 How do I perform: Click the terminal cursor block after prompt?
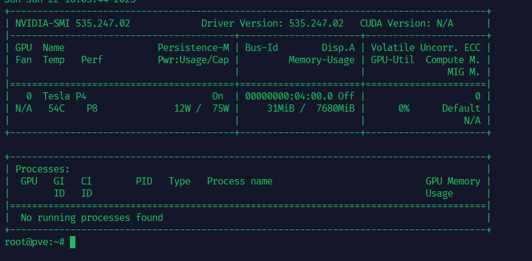tap(72, 242)
